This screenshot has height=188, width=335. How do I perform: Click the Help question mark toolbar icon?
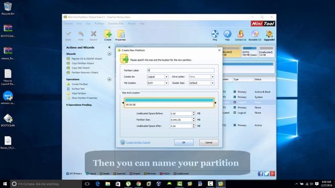227,36
